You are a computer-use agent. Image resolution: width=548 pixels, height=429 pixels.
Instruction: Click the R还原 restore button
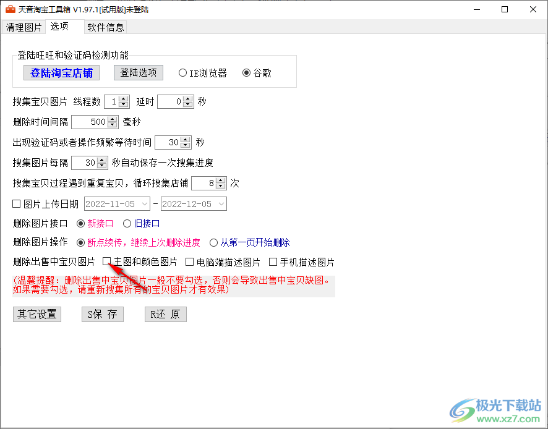coord(166,314)
